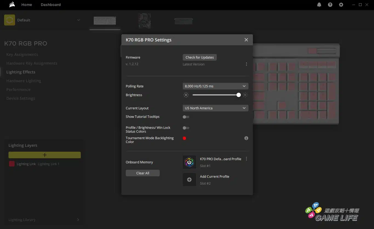Expand the Default profile dropdown
This screenshot has width=374, height=229.
79,20
